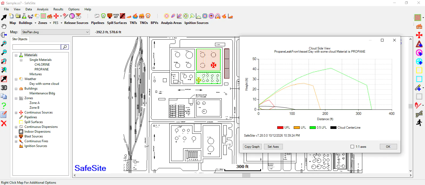The height and width of the screenshot is (185, 425).
Task: Select the Site Objects tab
Action: [x=20, y=39]
